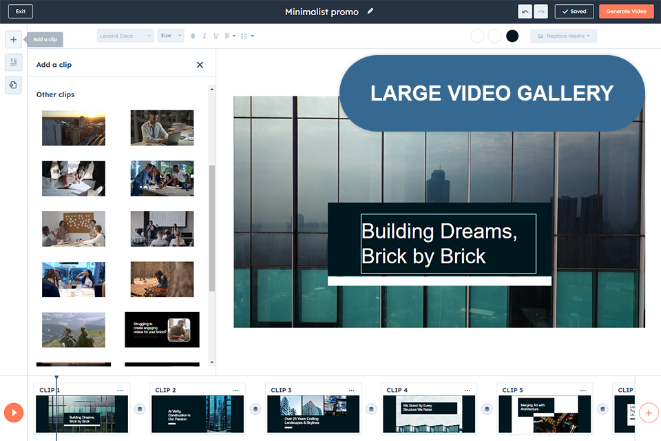The width and height of the screenshot is (661, 441).
Task: Open the CLIP 5 options menu
Action: coord(583,390)
